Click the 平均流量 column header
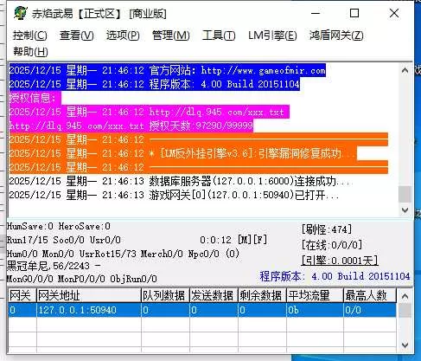Screen dimensions: 421x361 [315, 295]
